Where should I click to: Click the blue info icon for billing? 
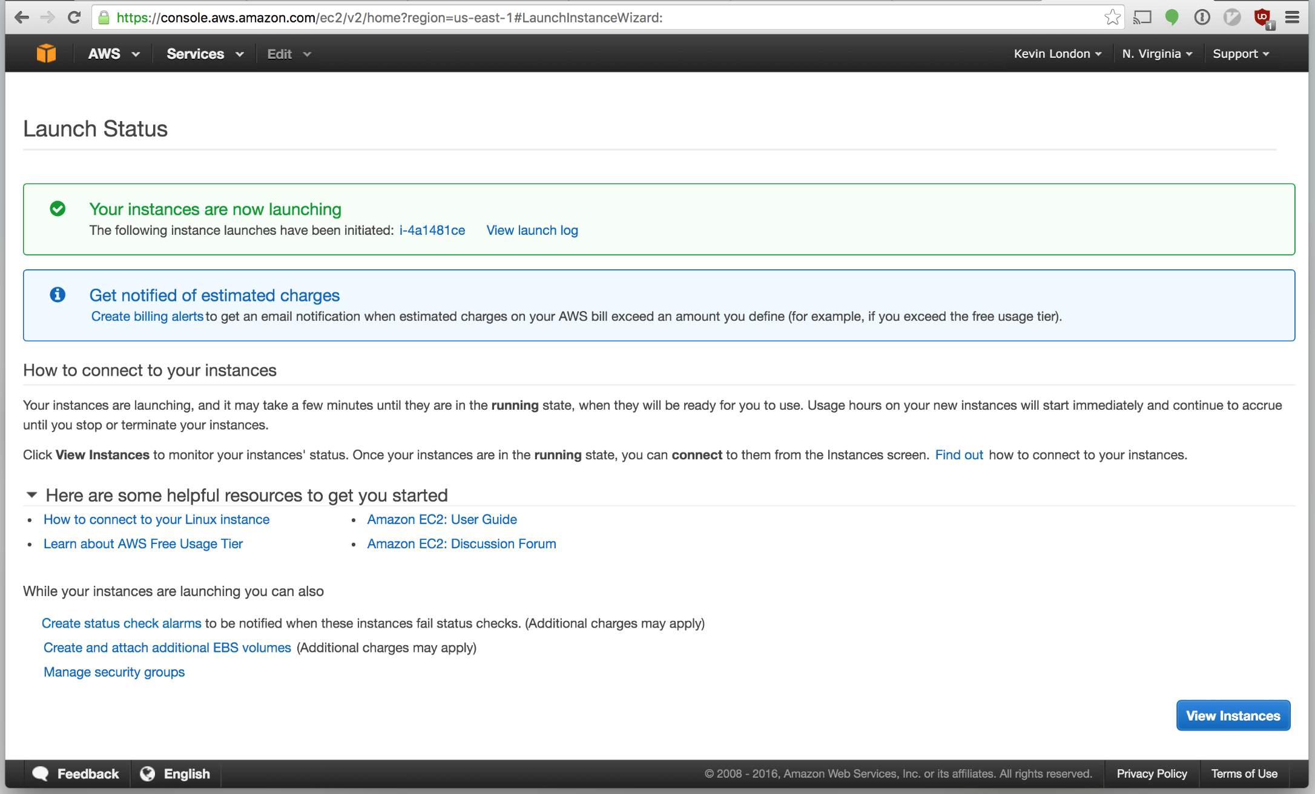tap(58, 294)
